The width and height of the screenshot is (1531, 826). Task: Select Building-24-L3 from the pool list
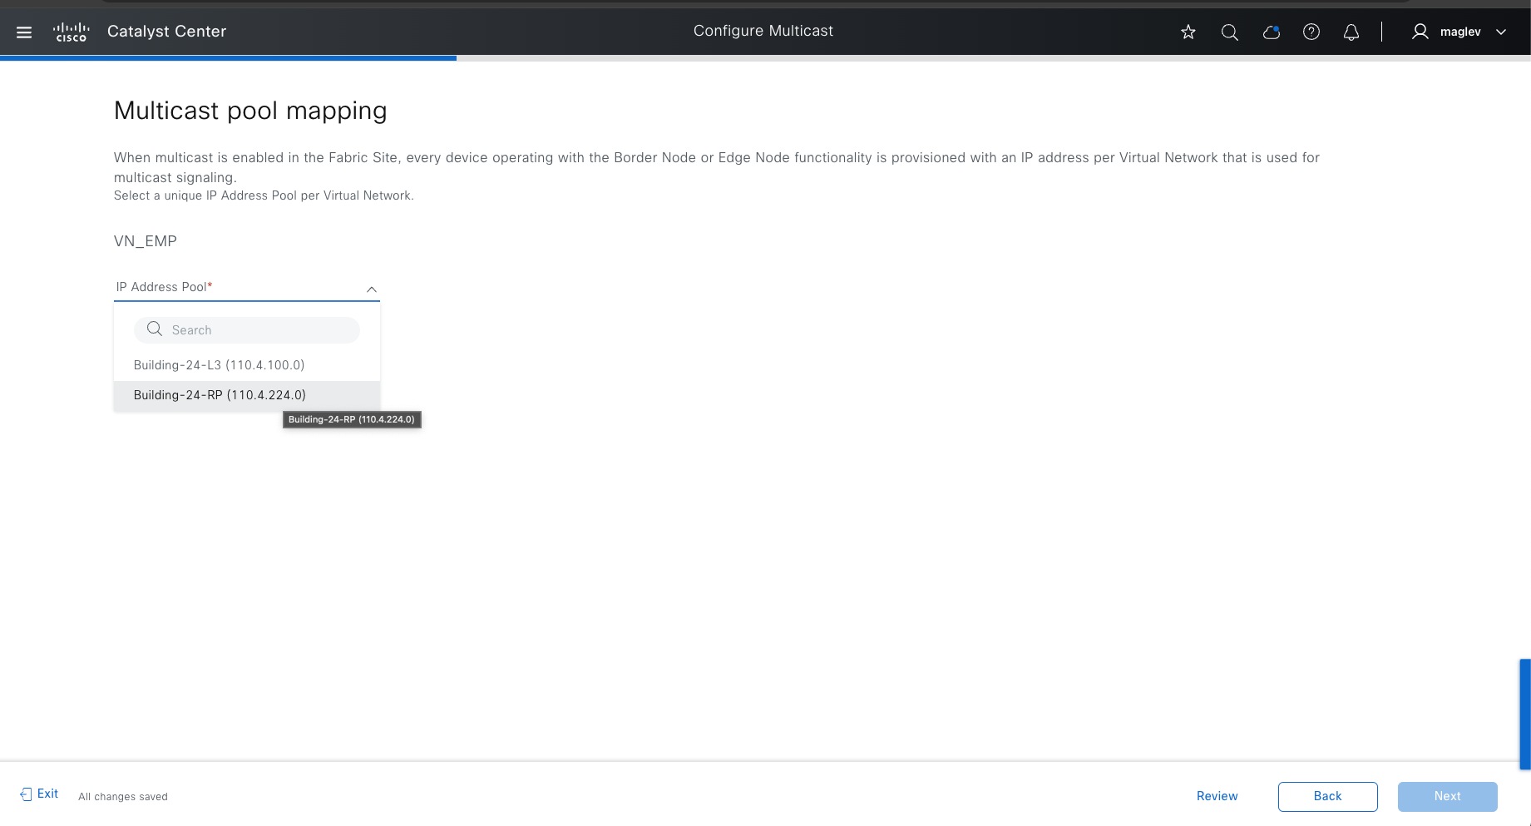219,365
